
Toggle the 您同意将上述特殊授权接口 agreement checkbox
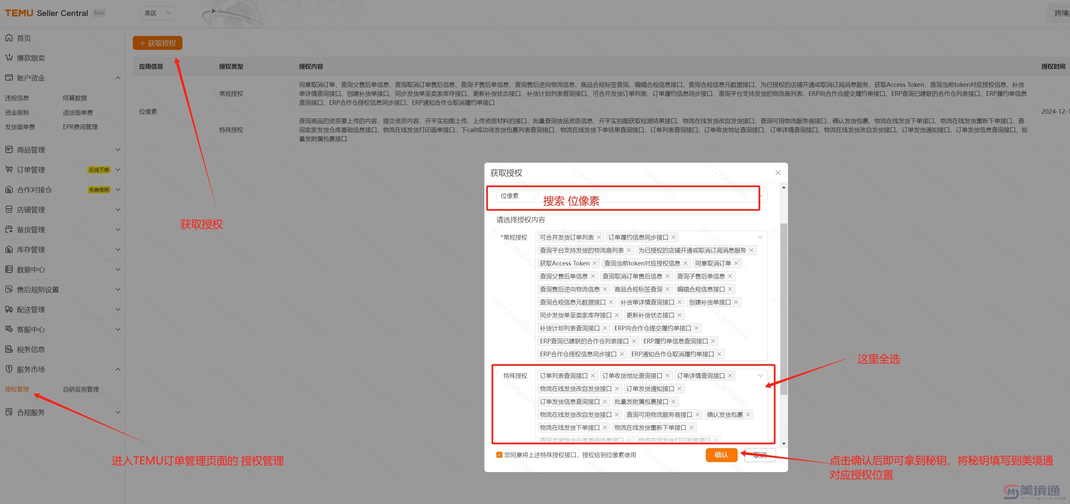(x=499, y=455)
